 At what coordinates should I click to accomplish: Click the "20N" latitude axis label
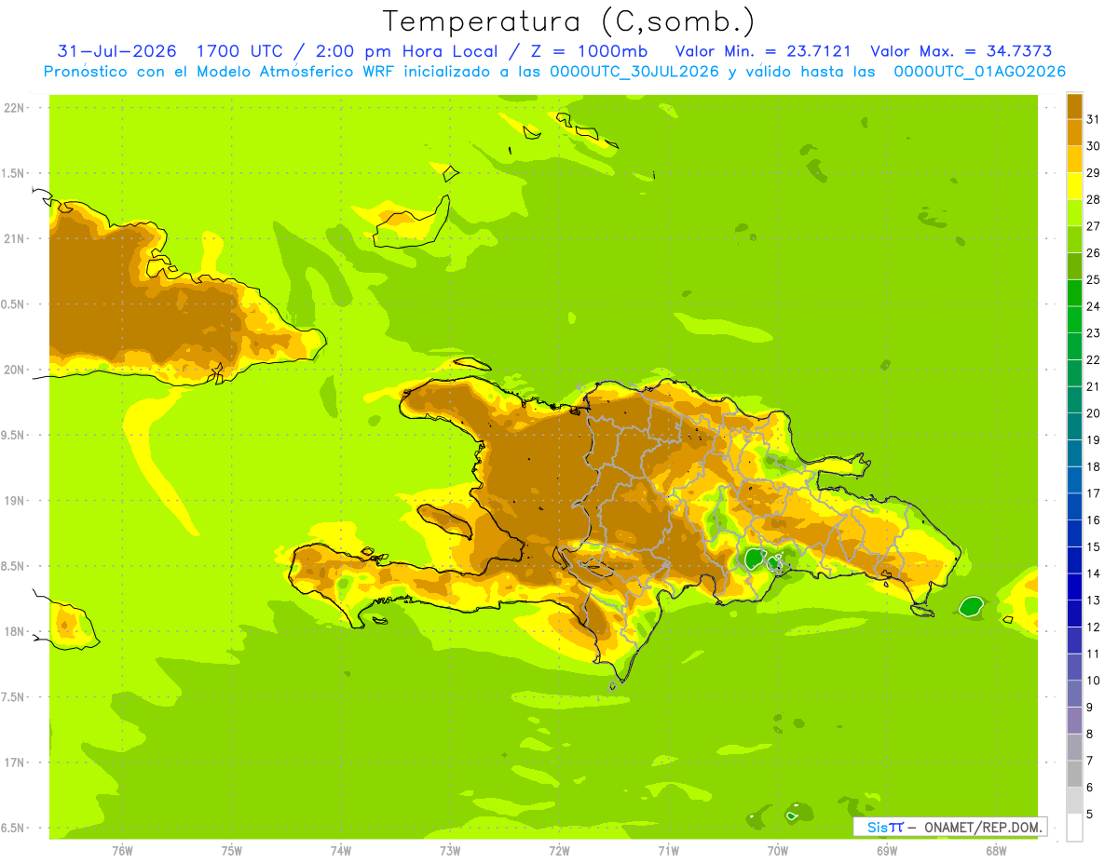[x=15, y=370]
